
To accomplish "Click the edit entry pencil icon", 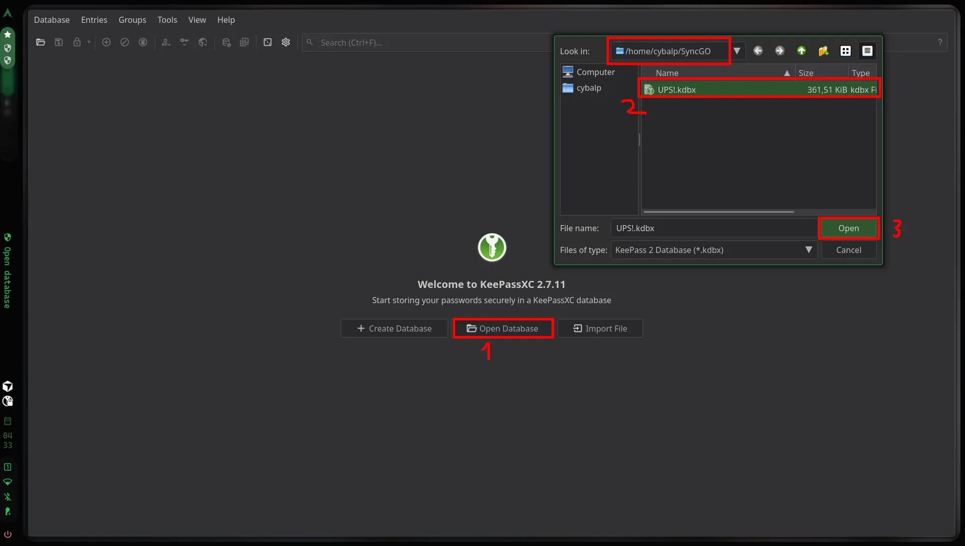I will pyautogui.click(x=125, y=43).
